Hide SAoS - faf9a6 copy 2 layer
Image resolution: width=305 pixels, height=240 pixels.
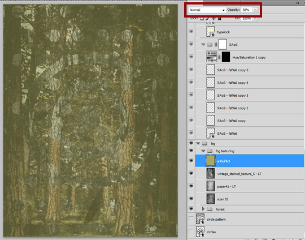191,108
